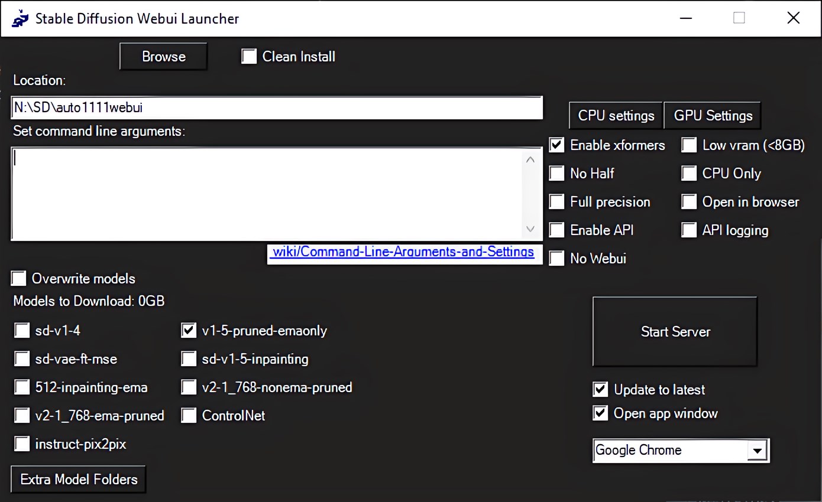Toggle the Low vram (<8GB) option

[689, 145]
